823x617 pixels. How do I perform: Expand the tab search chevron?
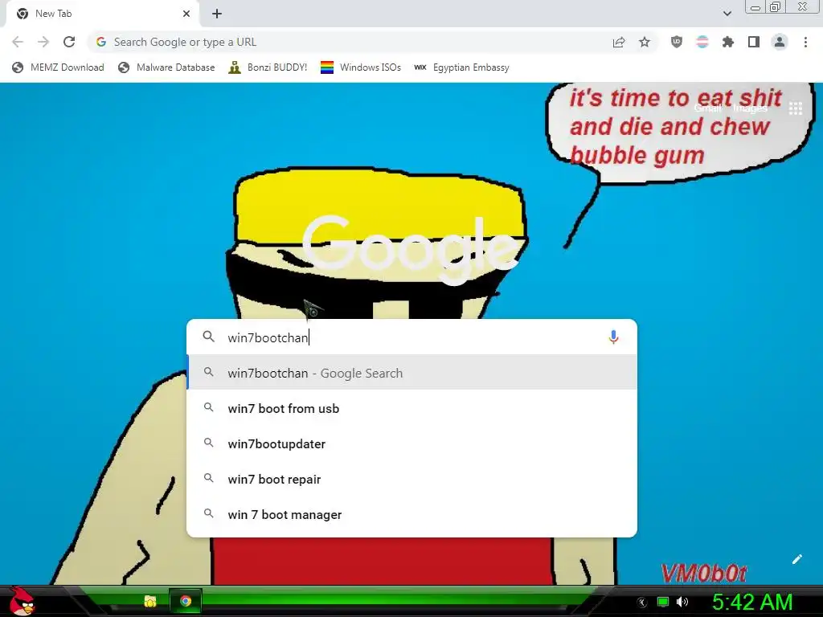[x=727, y=14]
